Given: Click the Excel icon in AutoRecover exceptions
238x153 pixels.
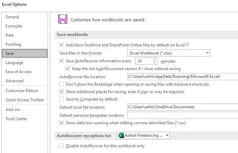Looking at the screenshot, I should [x=120, y=135].
